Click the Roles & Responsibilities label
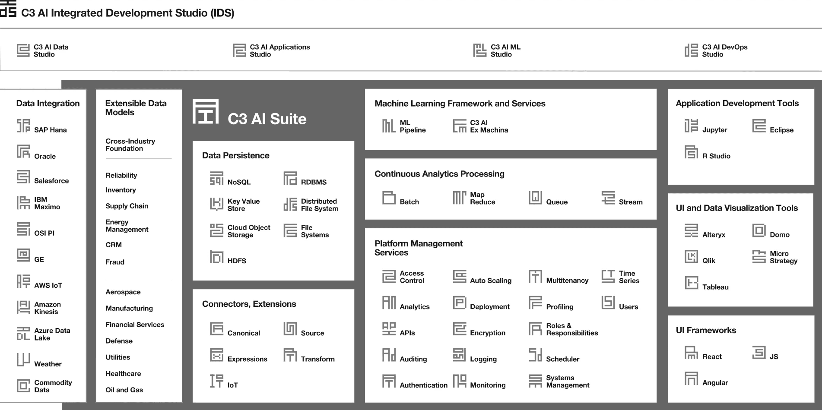Viewport: 822px width, 410px height. tap(572, 329)
